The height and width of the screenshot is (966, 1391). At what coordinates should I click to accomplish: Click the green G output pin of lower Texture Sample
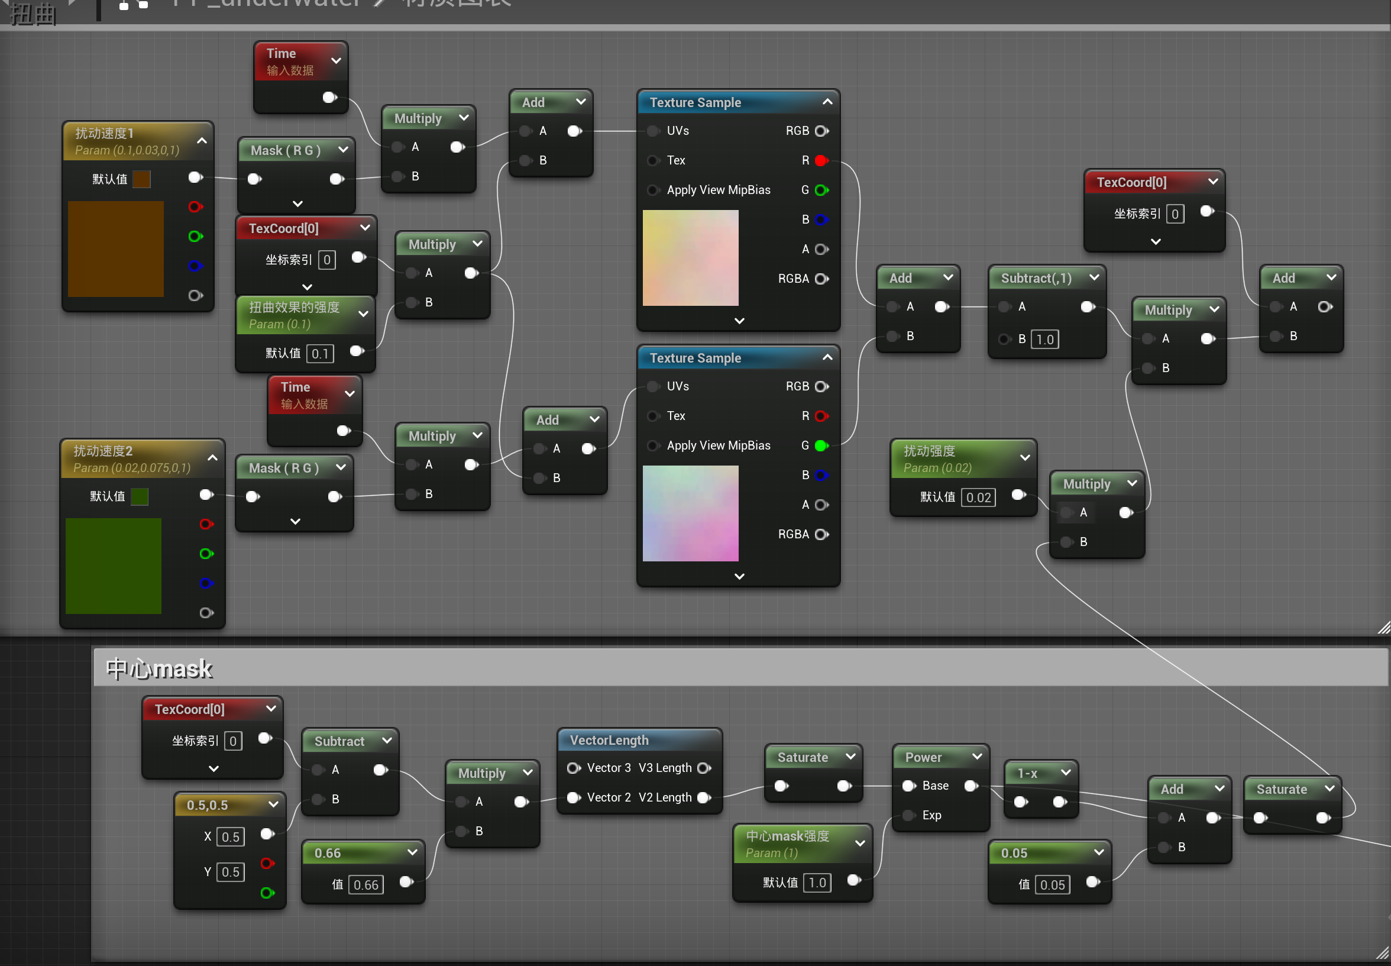(x=821, y=445)
